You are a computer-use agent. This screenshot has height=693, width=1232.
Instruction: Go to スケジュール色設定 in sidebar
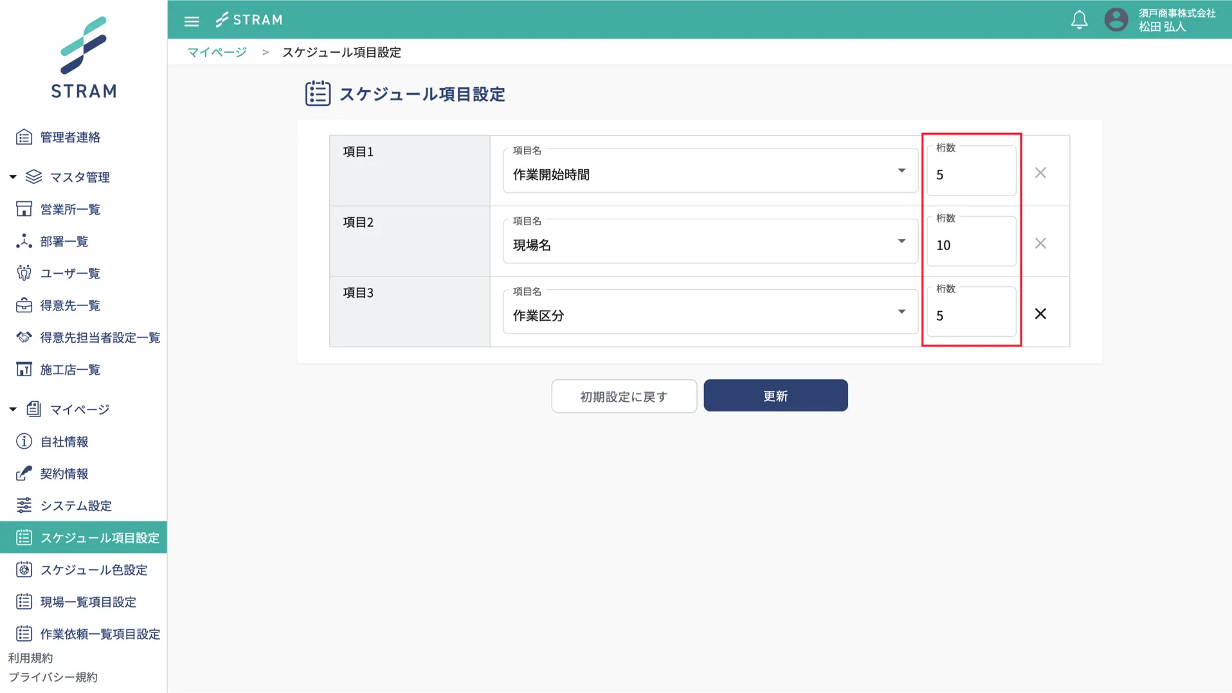93,570
